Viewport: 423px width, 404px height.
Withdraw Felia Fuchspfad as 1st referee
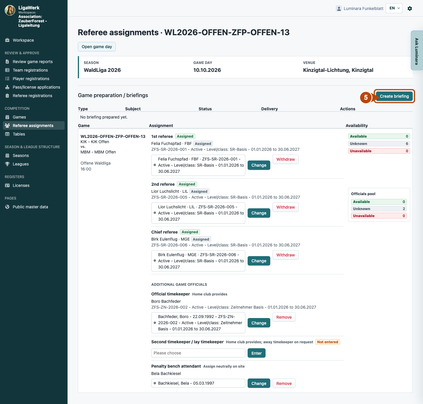pyautogui.click(x=286, y=159)
